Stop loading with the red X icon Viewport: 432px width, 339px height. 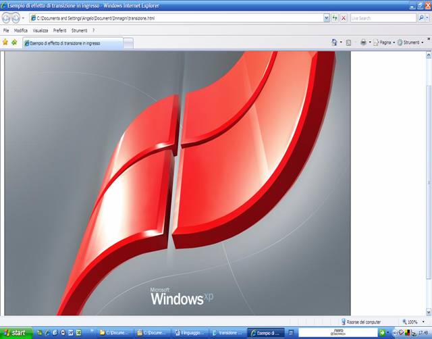(344, 18)
